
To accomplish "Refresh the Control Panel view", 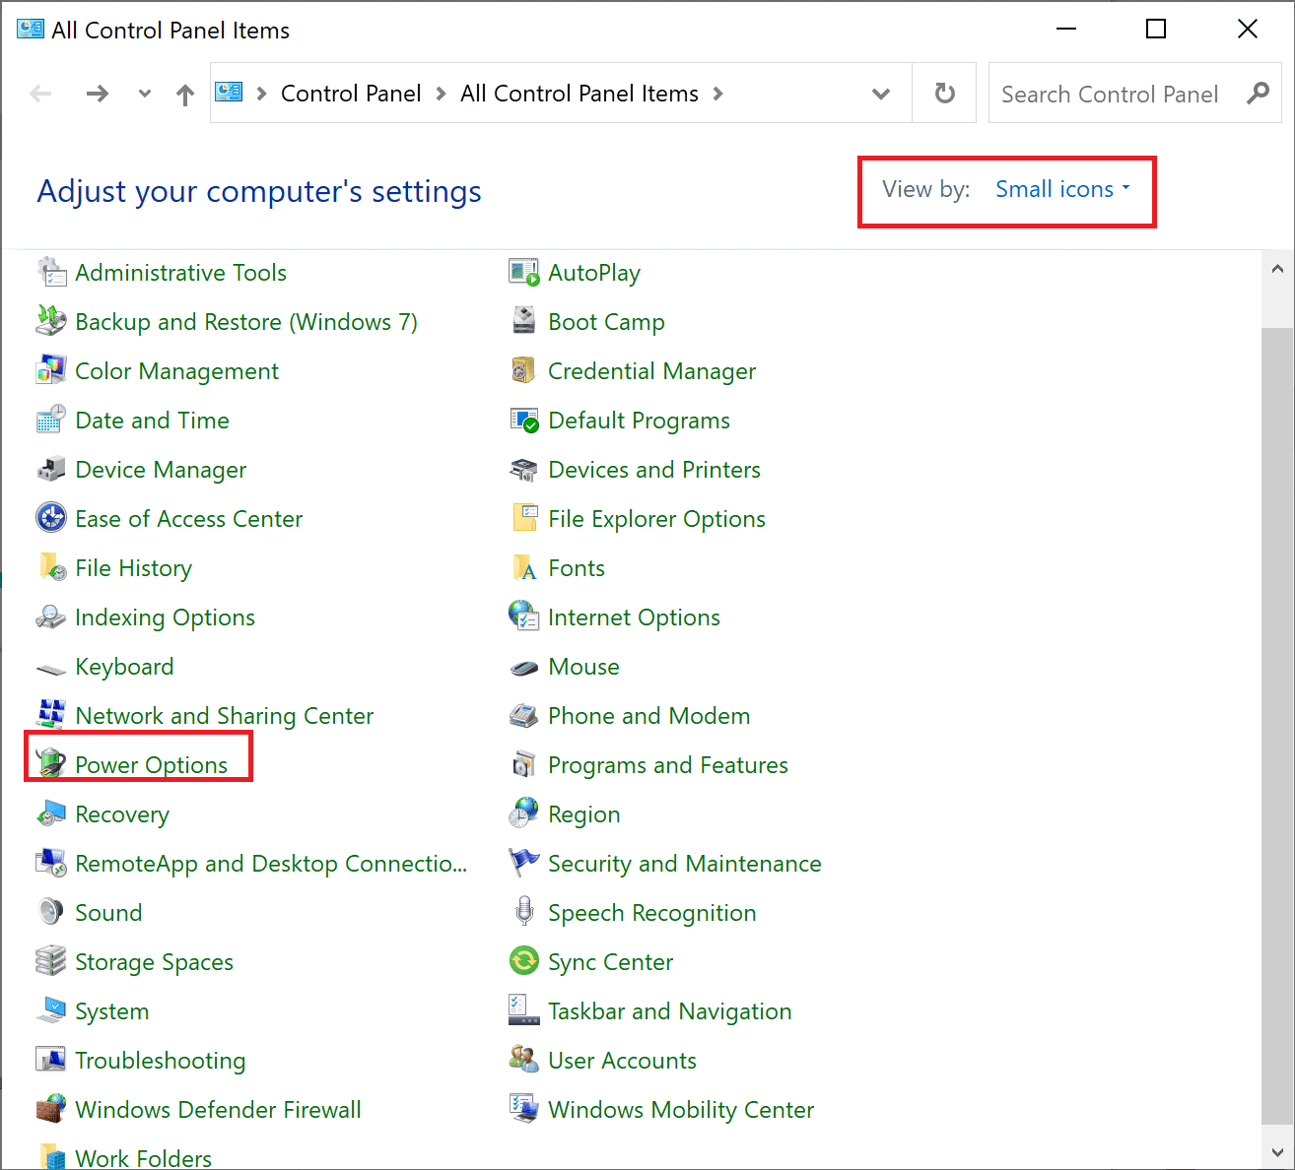I will click(x=944, y=94).
